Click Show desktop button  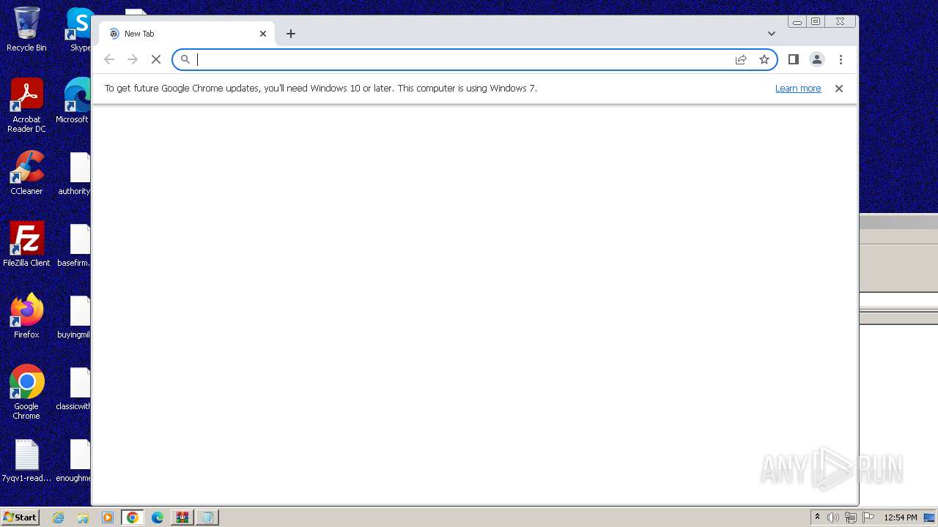(x=930, y=517)
